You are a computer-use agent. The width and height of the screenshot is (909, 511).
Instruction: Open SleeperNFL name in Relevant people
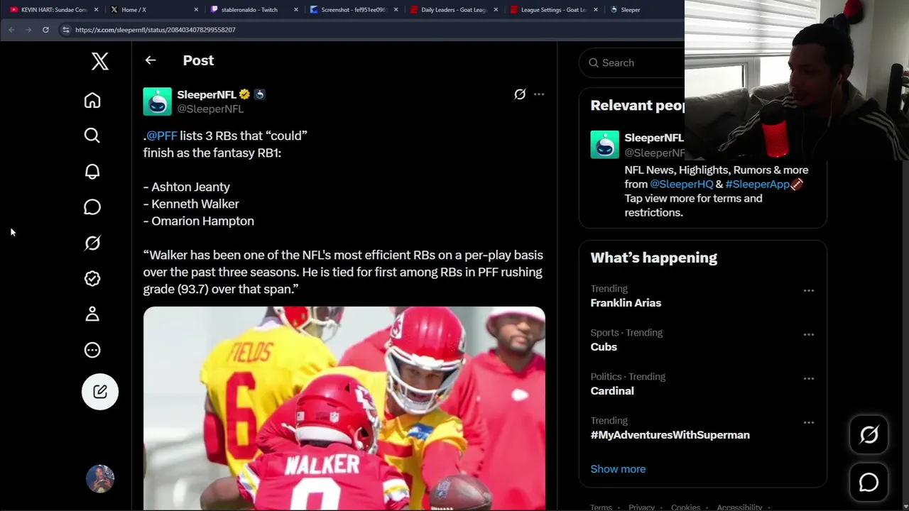654,138
